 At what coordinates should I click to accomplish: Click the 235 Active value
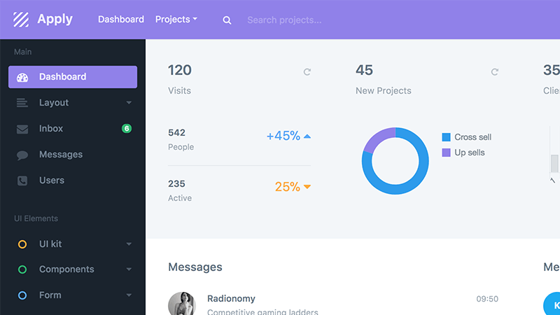(177, 184)
